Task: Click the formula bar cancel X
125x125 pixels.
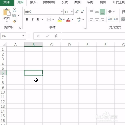Action: (38, 36)
